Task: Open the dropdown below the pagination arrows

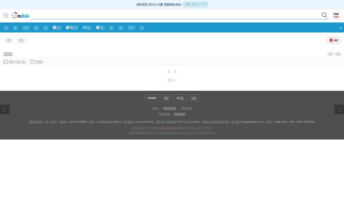Action: [172, 80]
